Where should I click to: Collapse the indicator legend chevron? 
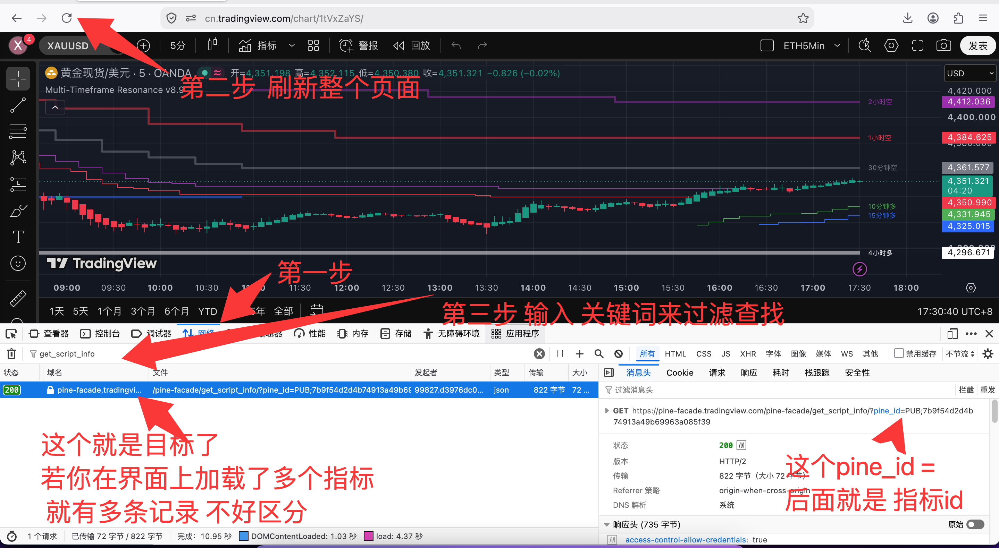point(55,107)
